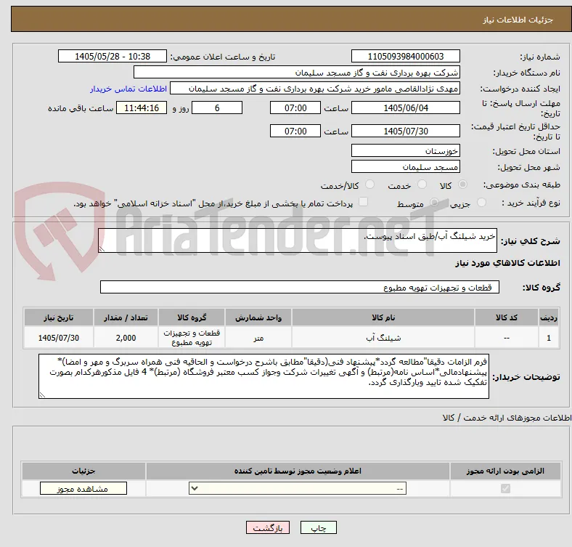Screen dimensions: 572x547
Task: Open the license status dropdown
Action: [298, 488]
